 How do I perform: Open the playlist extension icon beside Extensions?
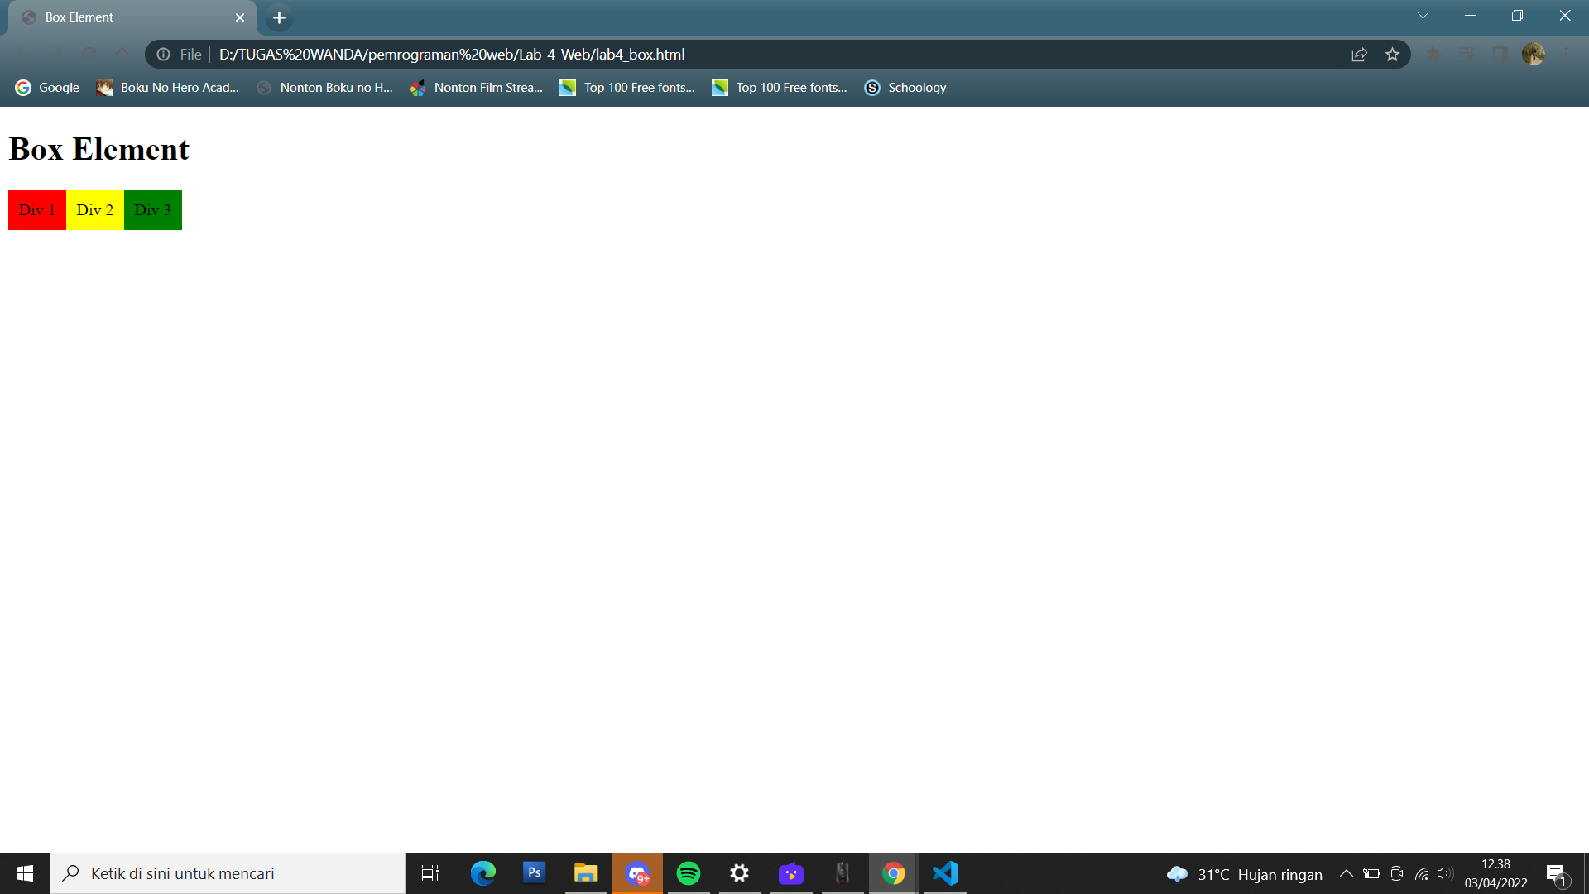1466,54
